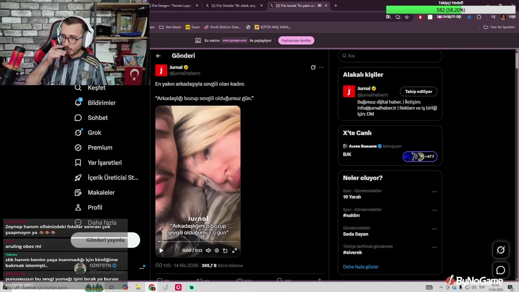The image size is (519, 292).
Task: Open the video settings gear
Action: [x=217, y=251]
